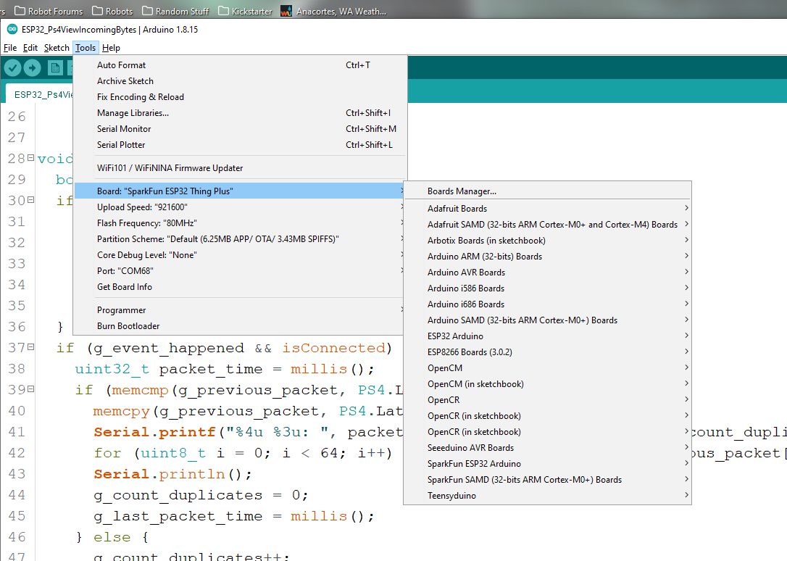Expand Arduino i586 Boards
The height and width of the screenshot is (561, 787).
tap(548, 288)
